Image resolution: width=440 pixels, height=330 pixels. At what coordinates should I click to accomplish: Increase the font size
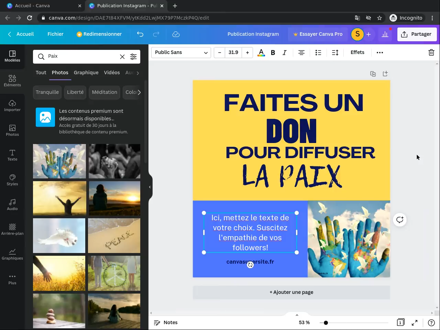pyautogui.click(x=247, y=53)
